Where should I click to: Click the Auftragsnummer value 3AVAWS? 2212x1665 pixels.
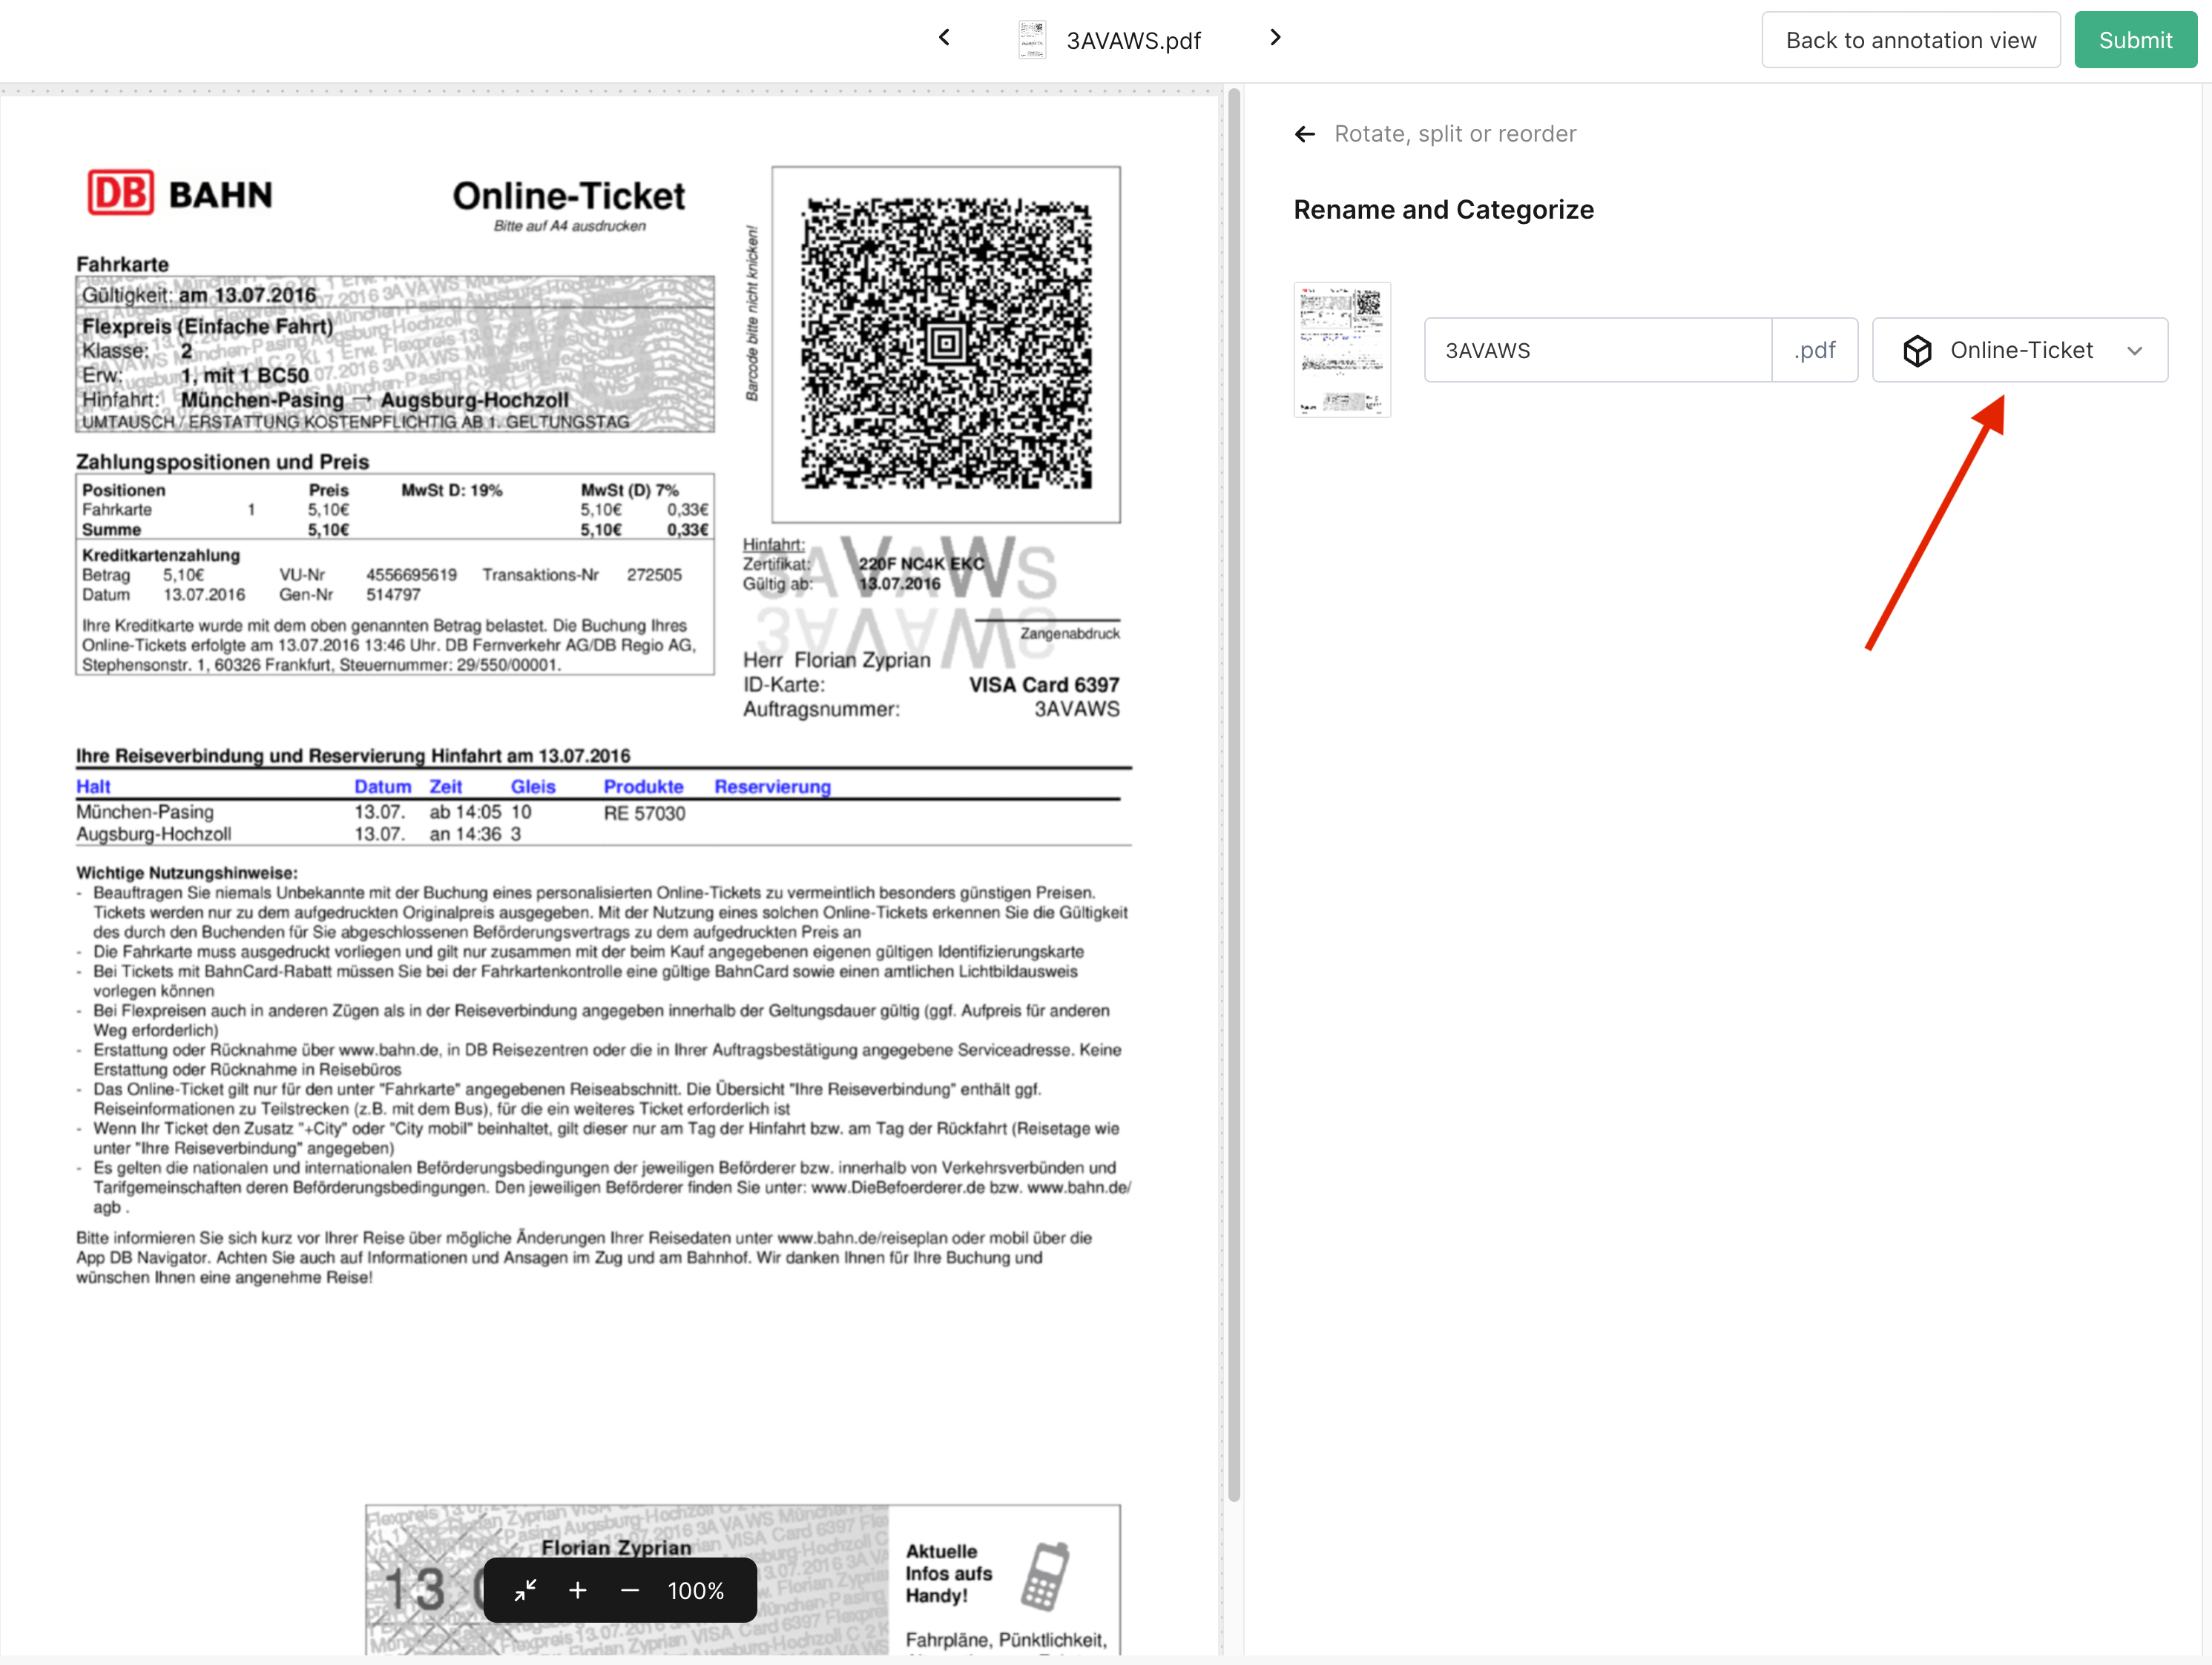pos(1077,709)
